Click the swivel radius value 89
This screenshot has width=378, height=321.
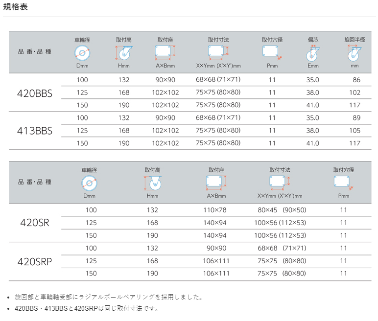pyautogui.click(x=356, y=118)
